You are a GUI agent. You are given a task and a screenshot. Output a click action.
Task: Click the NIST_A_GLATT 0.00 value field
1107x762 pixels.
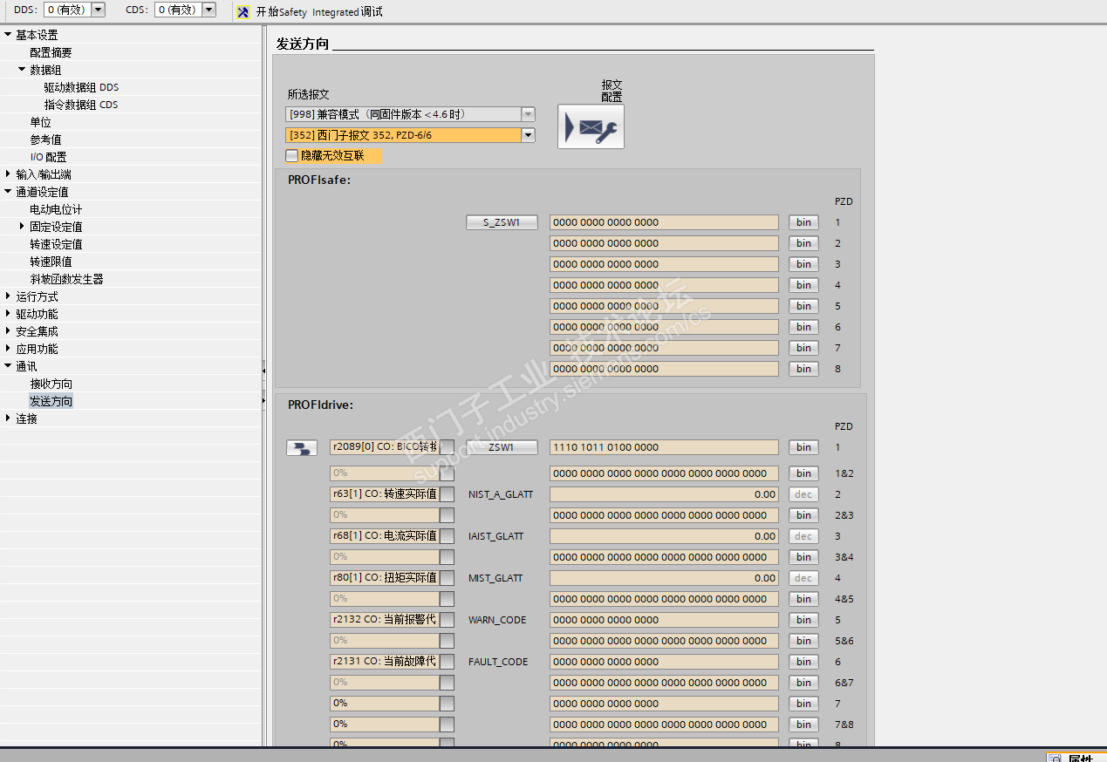[x=664, y=494]
